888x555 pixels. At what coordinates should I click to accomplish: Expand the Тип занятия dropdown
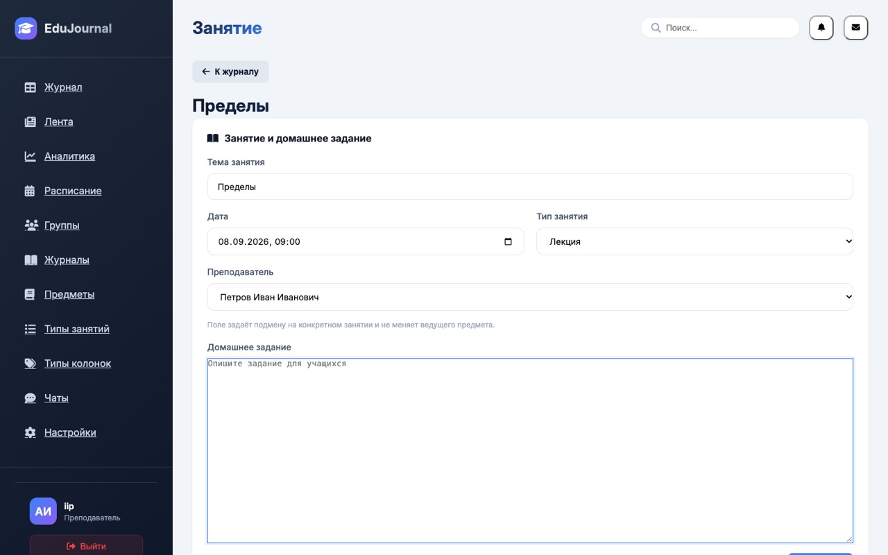pos(694,241)
